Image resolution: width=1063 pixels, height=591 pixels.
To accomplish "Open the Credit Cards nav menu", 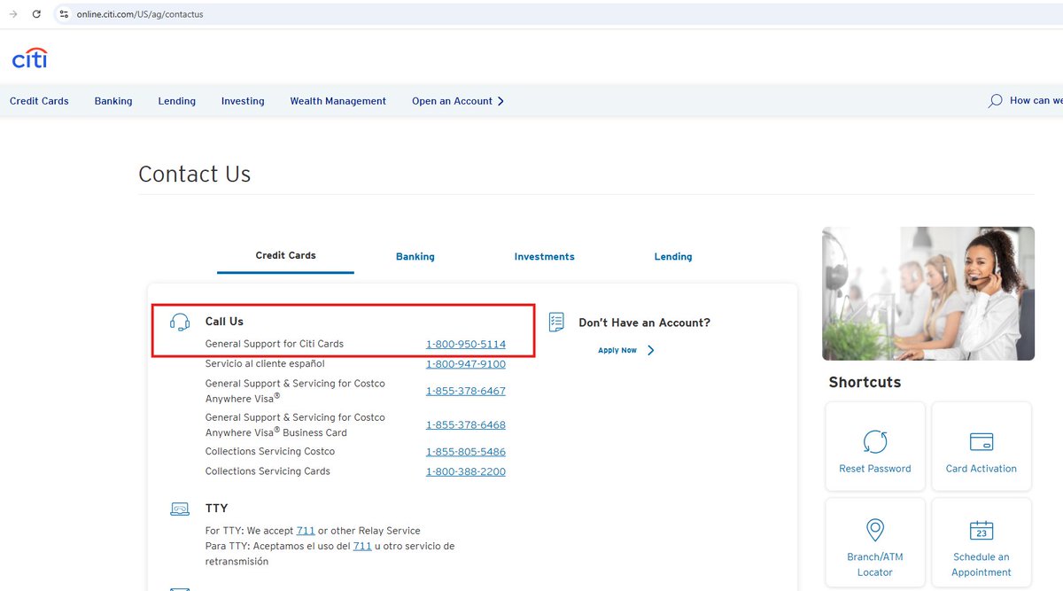I will (x=39, y=101).
